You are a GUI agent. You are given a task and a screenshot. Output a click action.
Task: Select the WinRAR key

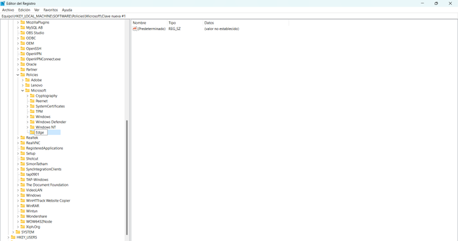(x=33, y=206)
